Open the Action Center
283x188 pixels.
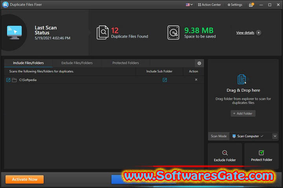click(209, 5)
